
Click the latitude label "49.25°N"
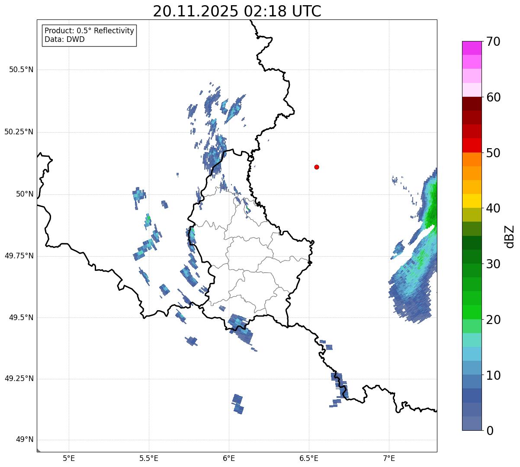coord(19,378)
